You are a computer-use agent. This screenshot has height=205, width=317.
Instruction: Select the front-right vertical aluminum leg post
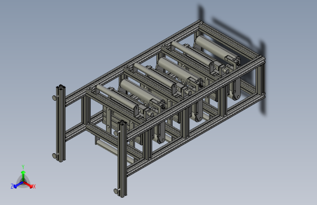pos(122,159)
